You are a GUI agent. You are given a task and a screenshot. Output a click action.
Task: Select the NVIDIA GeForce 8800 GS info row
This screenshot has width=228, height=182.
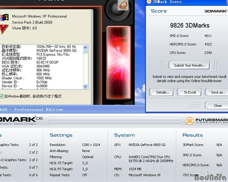(x=42, y=50)
